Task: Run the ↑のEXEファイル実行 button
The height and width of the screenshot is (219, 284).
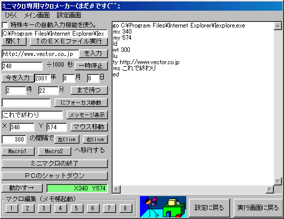Action: (x=69, y=41)
